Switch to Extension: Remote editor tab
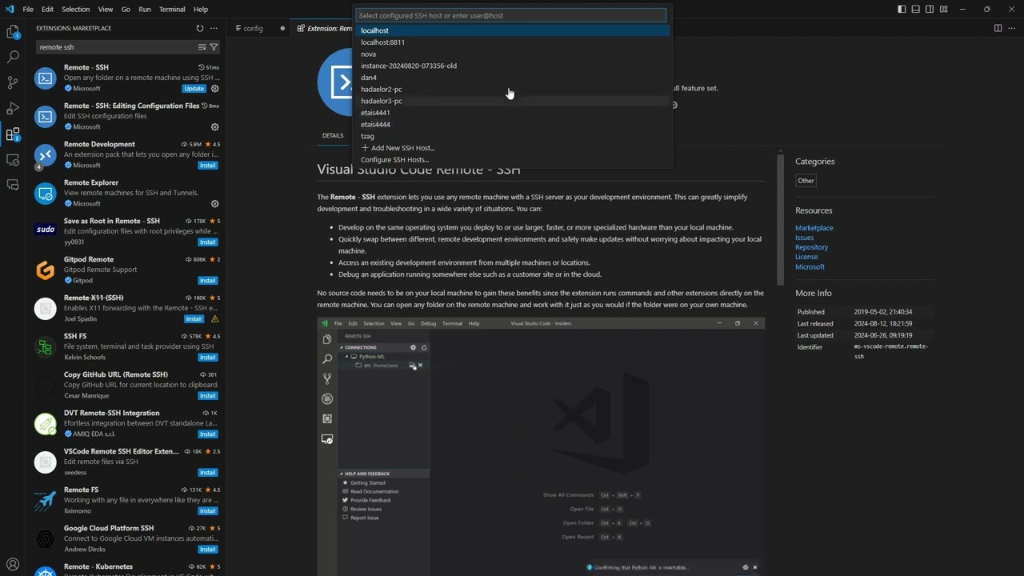 click(323, 28)
